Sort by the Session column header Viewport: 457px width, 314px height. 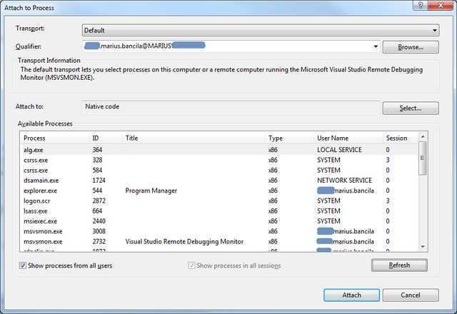click(401, 138)
